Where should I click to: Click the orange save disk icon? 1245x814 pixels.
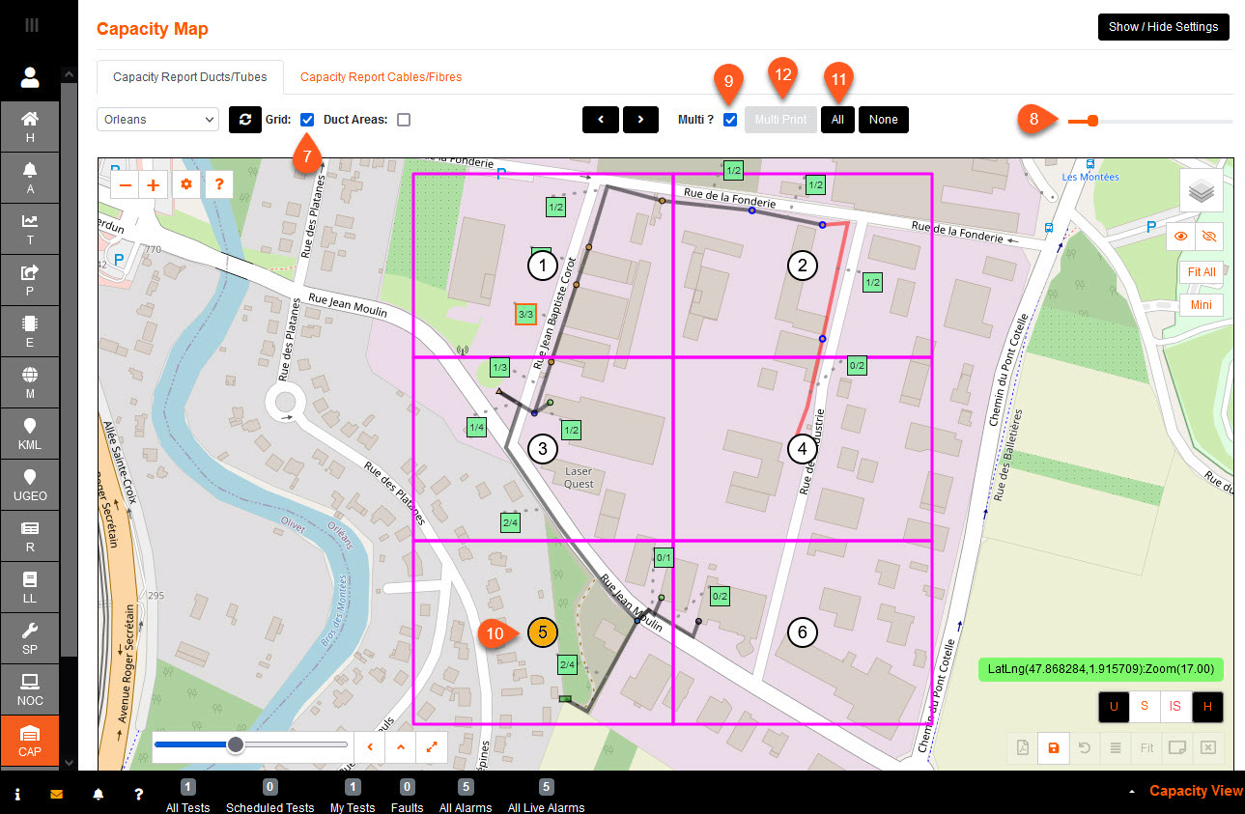(1053, 747)
